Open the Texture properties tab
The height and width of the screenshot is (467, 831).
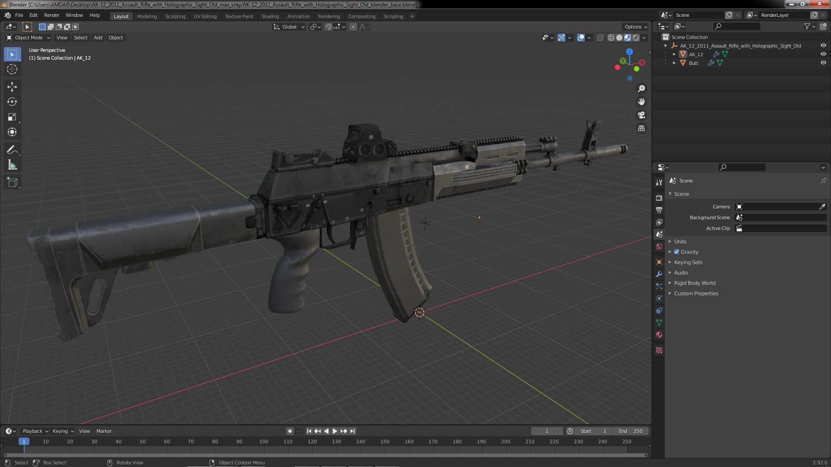pyautogui.click(x=659, y=350)
